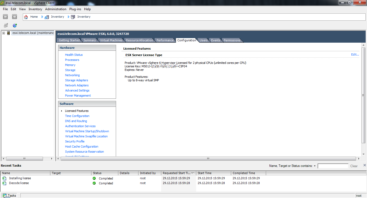The image size is (367, 198).
Task: Switch to the Resource Allocation tab
Action: pos(139,40)
